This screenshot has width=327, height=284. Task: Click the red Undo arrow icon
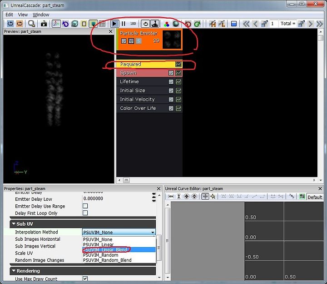click(x=188, y=24)
